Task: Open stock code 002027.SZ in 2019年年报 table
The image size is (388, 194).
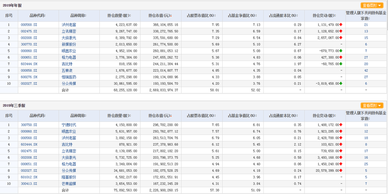Action: coord(29,84)
